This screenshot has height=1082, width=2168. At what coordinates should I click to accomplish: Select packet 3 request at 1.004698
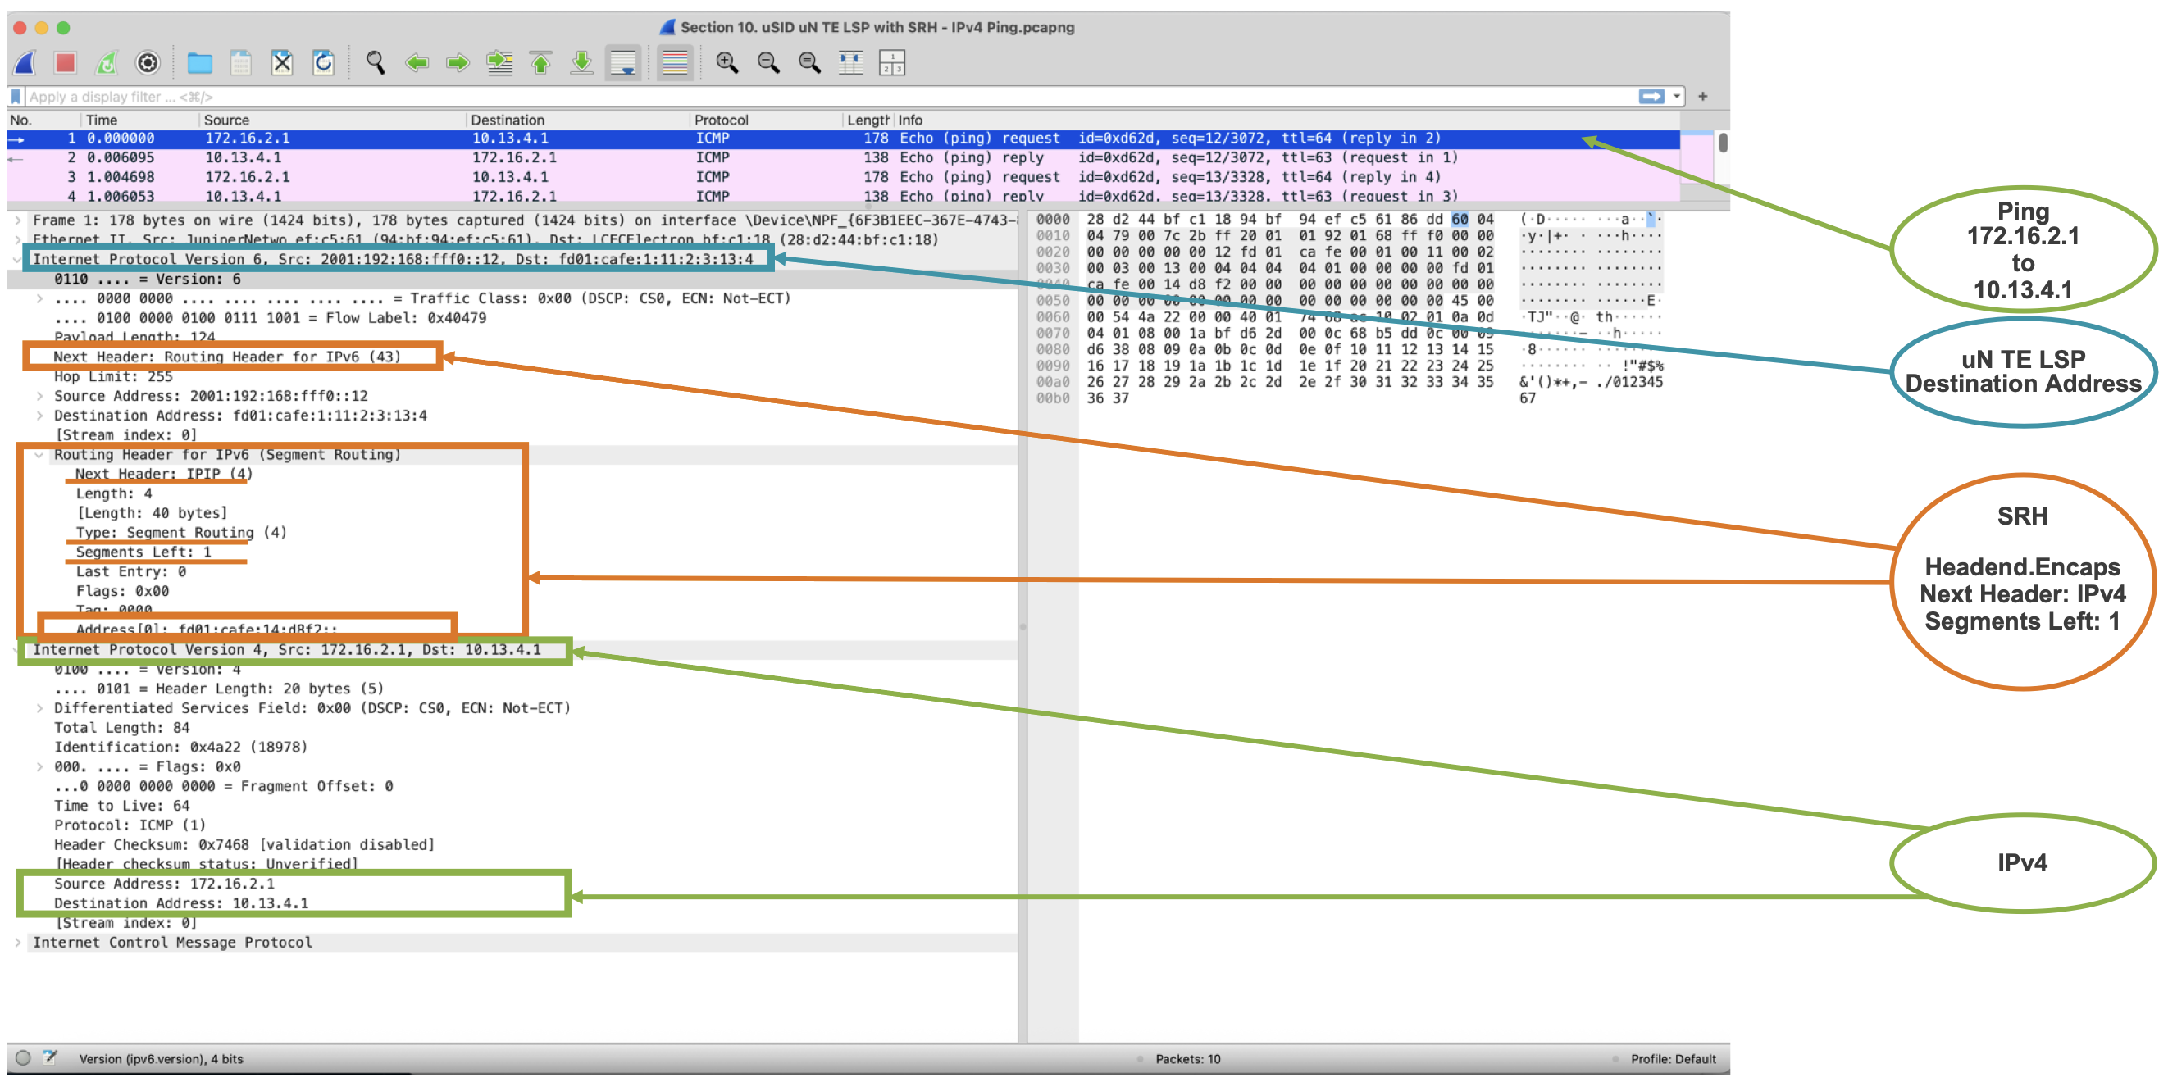pos(843,178)
